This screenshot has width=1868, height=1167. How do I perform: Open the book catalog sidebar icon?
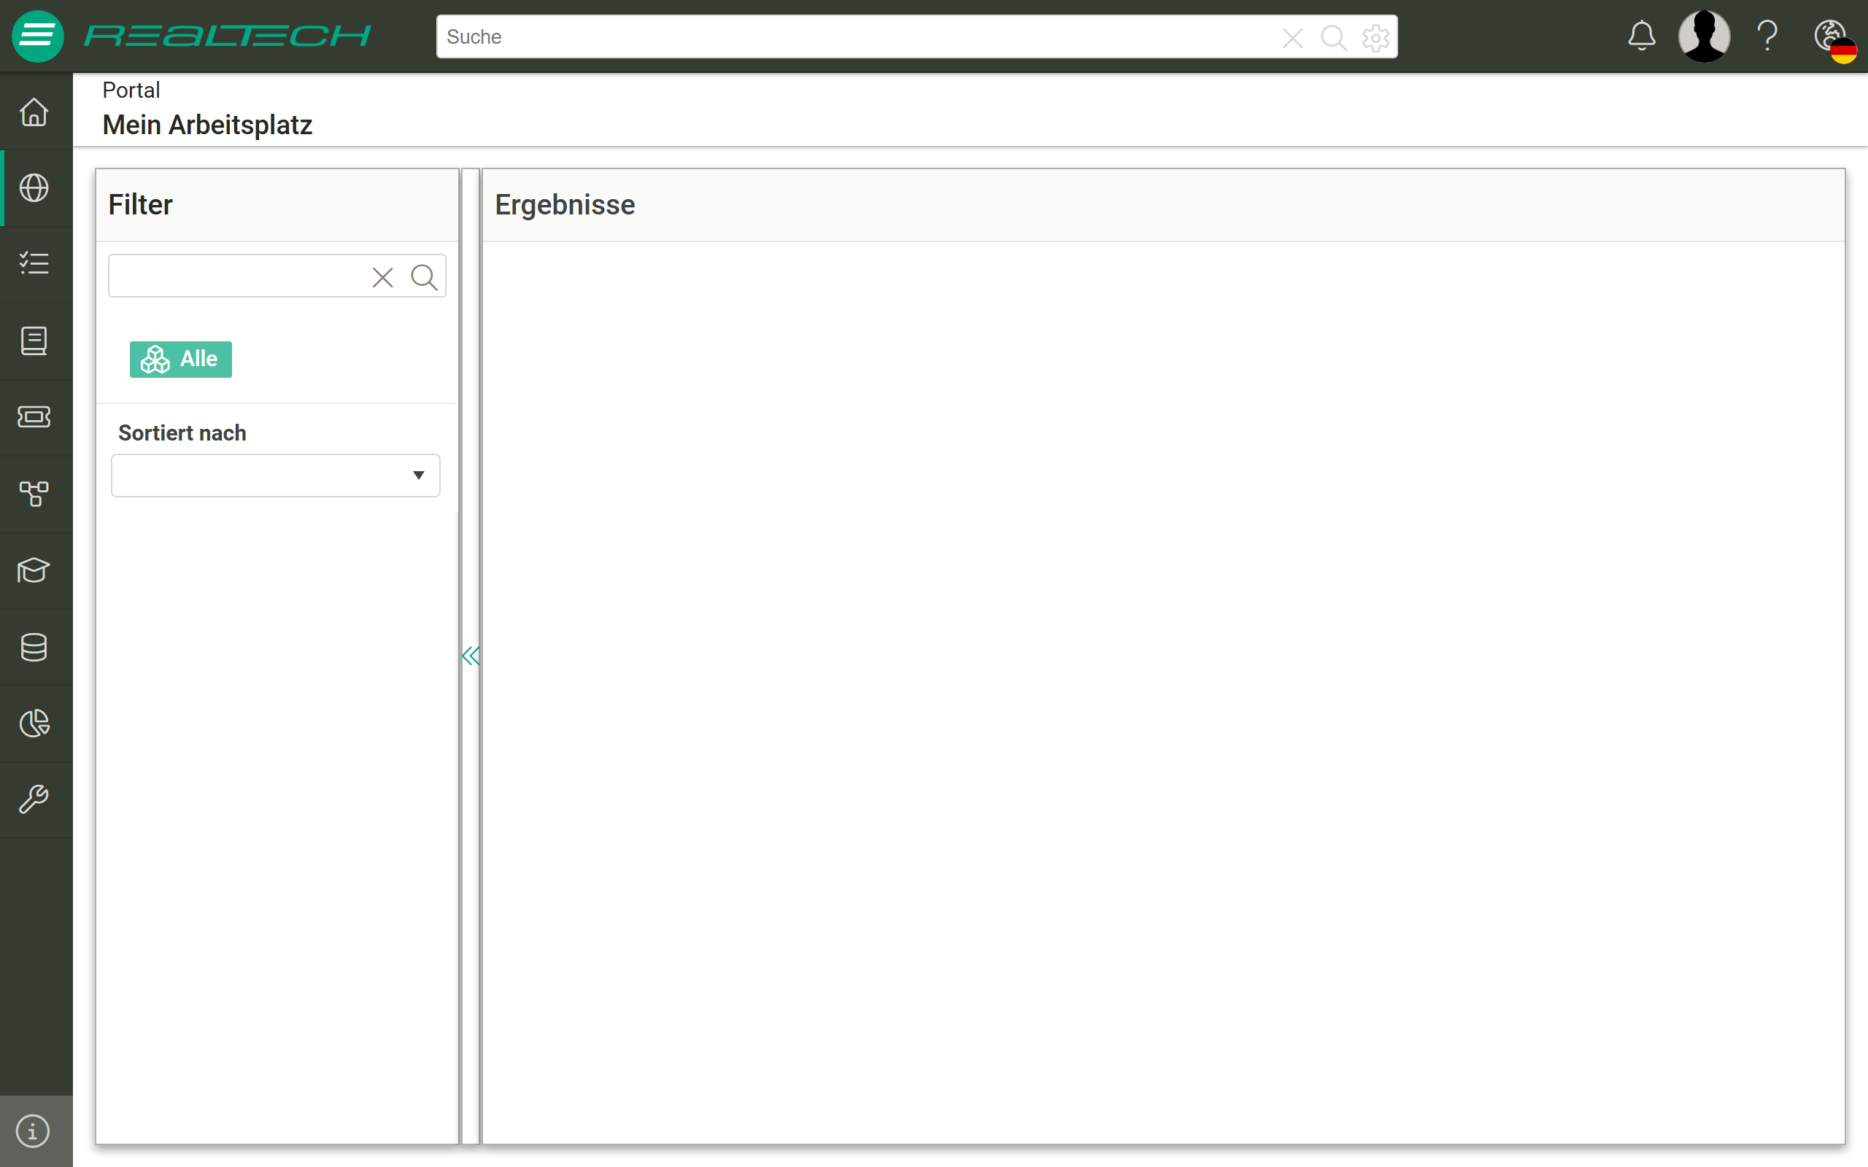pos(34,341)
